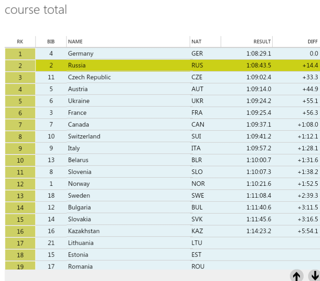Click the Austria team entry
This screenshot has height=281, width=320.
pos(78,89)
